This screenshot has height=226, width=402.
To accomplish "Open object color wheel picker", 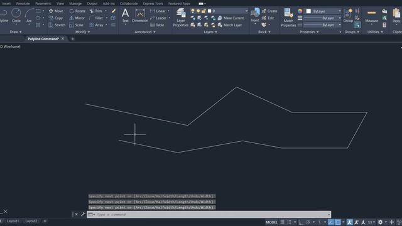I will click(300, 11).
